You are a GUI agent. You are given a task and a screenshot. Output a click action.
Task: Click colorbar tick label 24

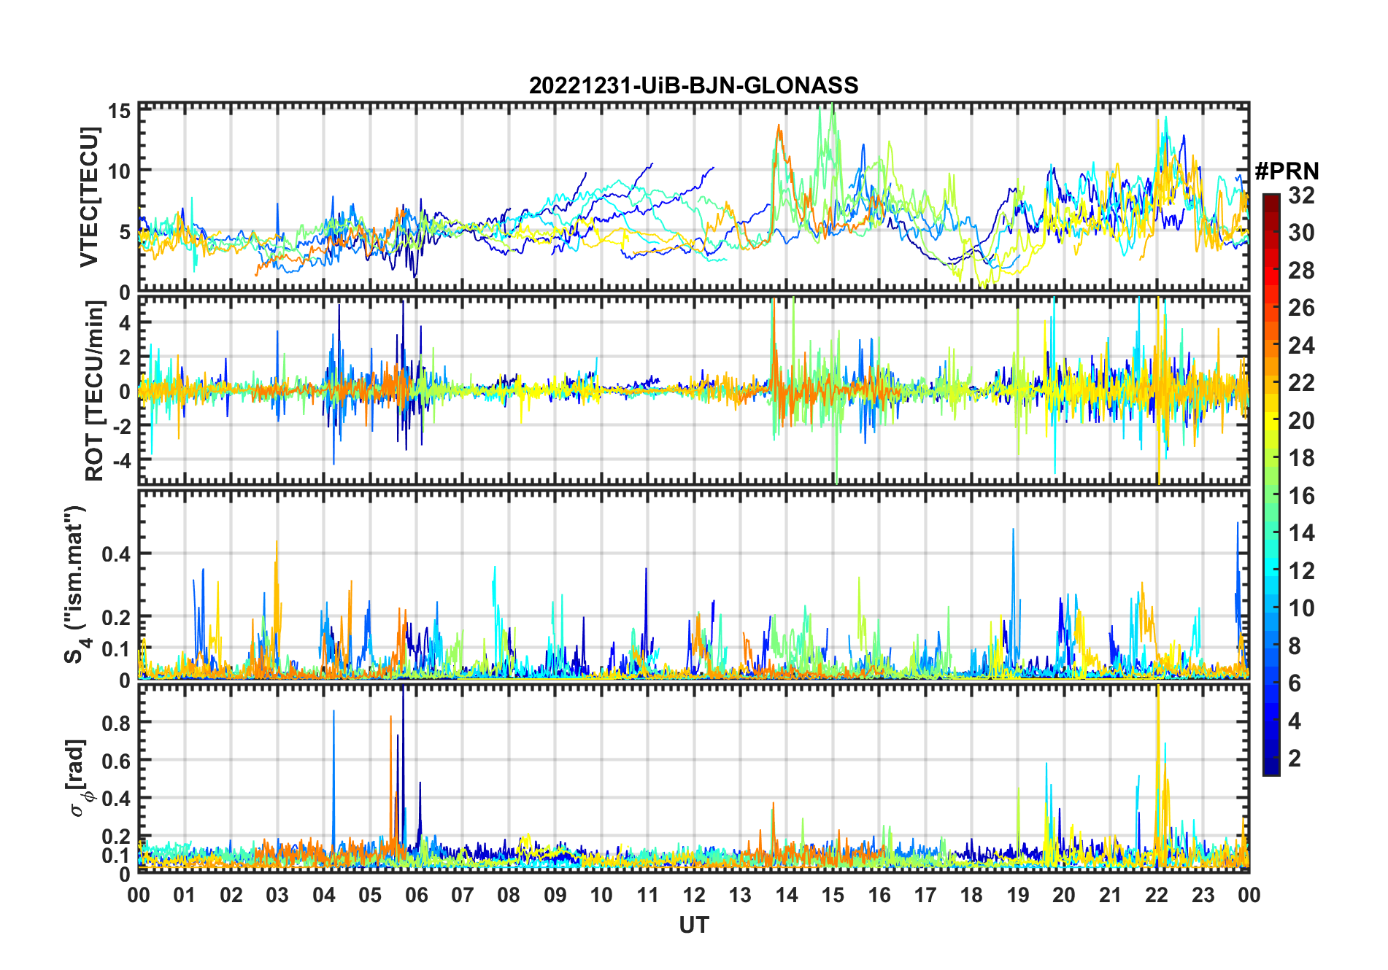(x=1301, y=346)
